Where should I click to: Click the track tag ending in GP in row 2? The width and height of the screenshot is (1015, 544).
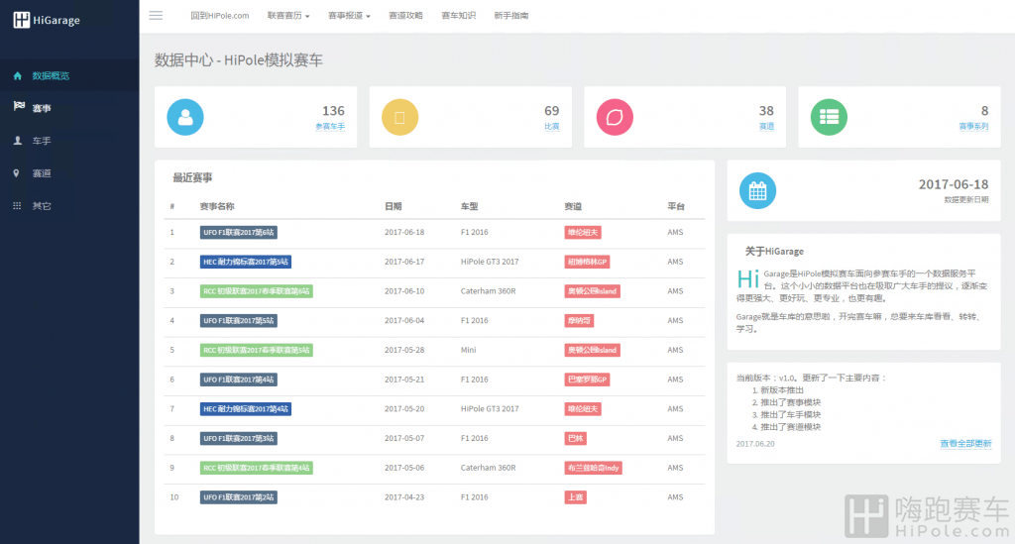pyautogui.click(x=587, y=262)
